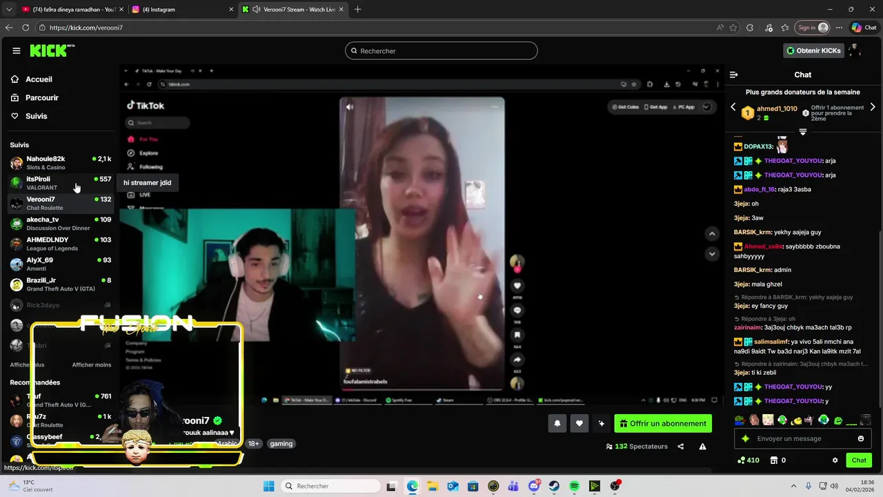View the 132 Spectateurs count
The width and height of the screenshot is (883, 497).
[637, 447]
